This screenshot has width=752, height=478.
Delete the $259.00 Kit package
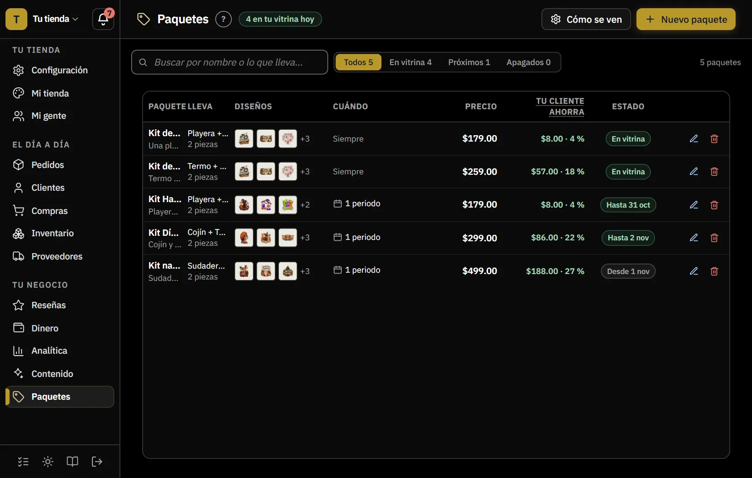point(714,172)
